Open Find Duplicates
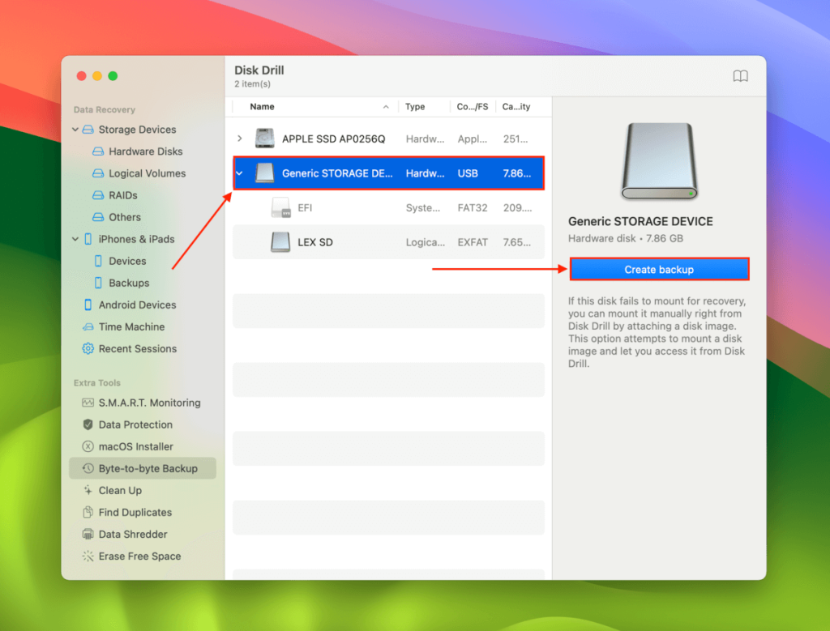Viewport: 830px width, 631px height. pyautogui.click(x=130, y=512)
